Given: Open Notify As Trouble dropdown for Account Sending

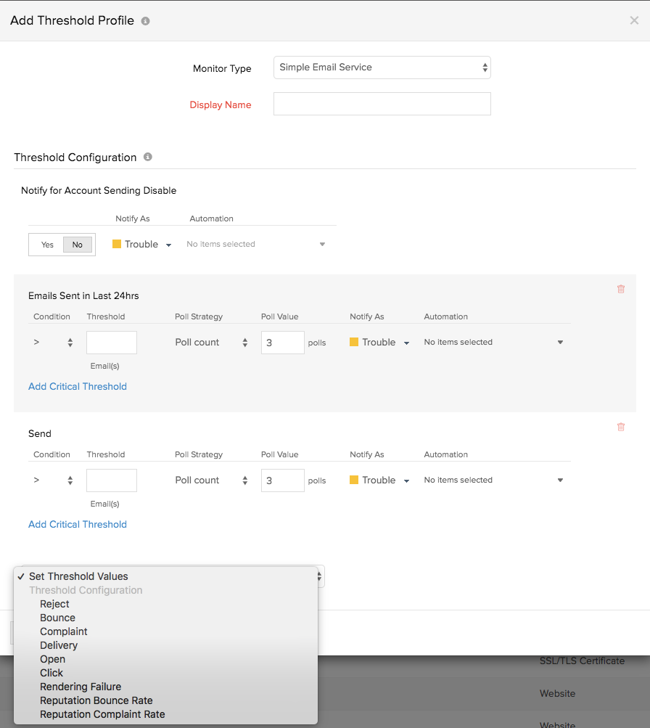Looking at the screenshot, I should (x=142, y=244).
